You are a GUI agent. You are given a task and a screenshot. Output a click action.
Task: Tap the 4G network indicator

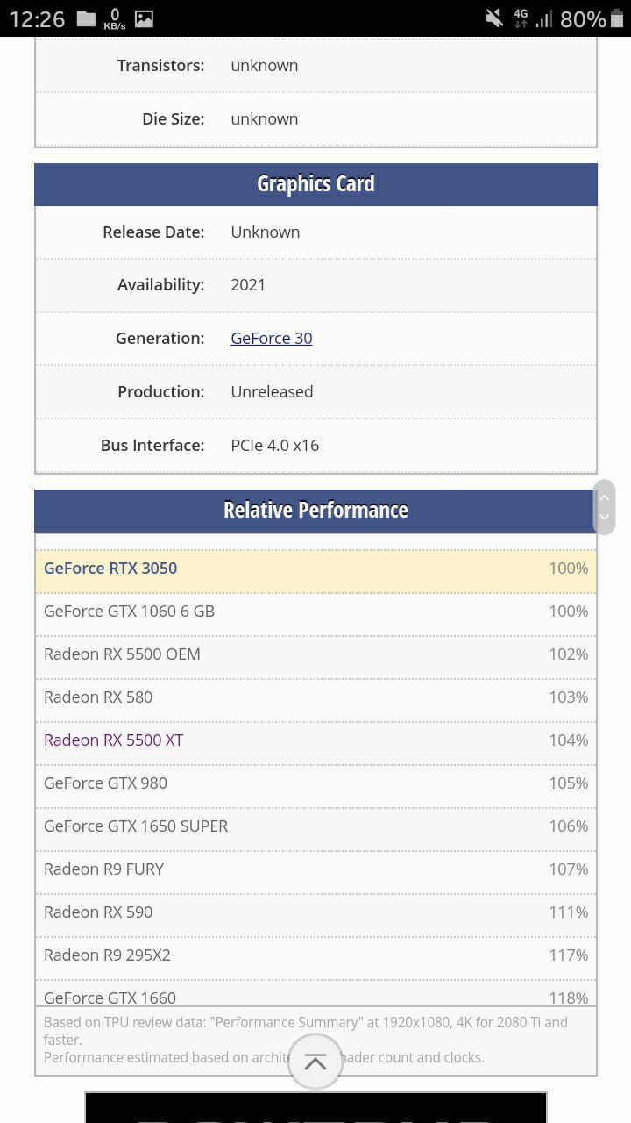[x=521, y=18]
